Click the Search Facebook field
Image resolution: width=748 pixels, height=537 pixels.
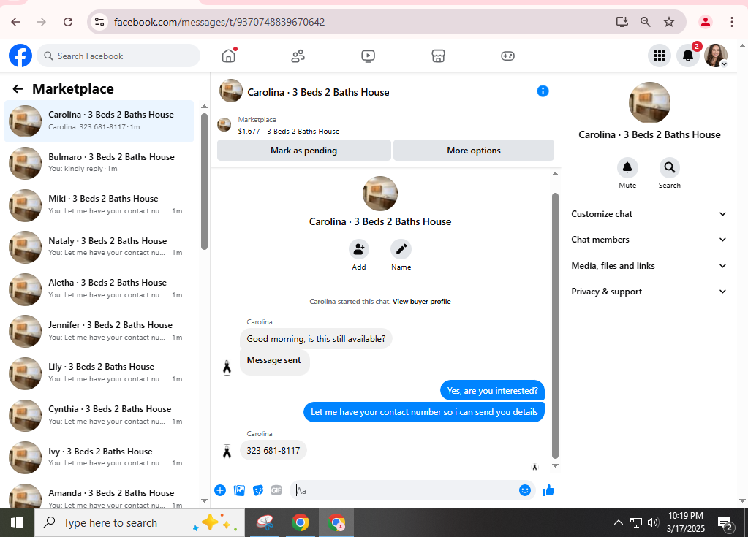click(118, 56)
